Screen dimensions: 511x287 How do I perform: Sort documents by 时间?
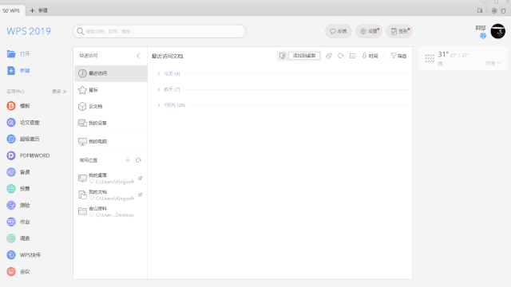click(x=370, y=56)
